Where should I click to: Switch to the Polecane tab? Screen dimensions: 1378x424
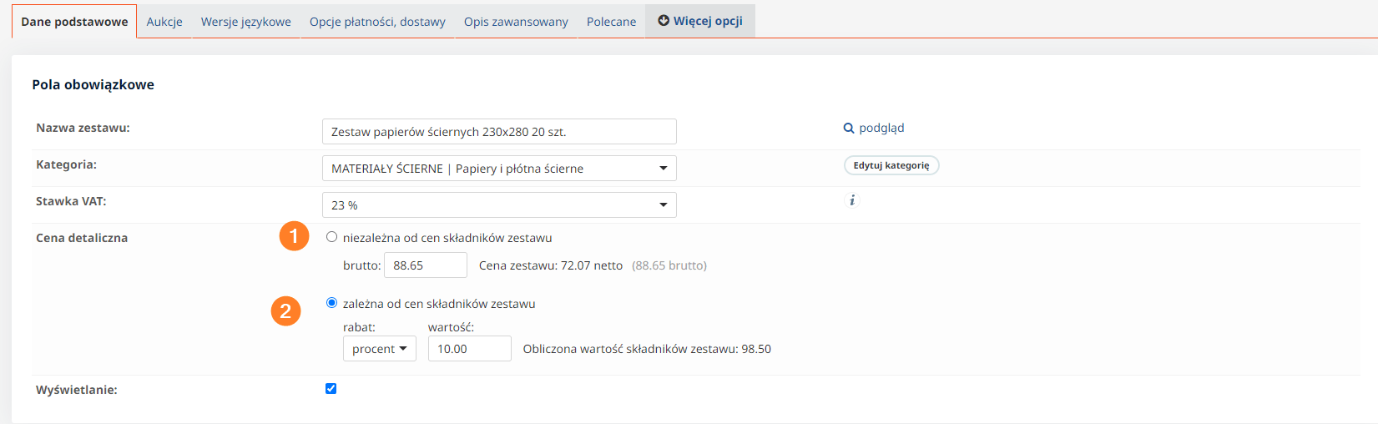point(611,22)
